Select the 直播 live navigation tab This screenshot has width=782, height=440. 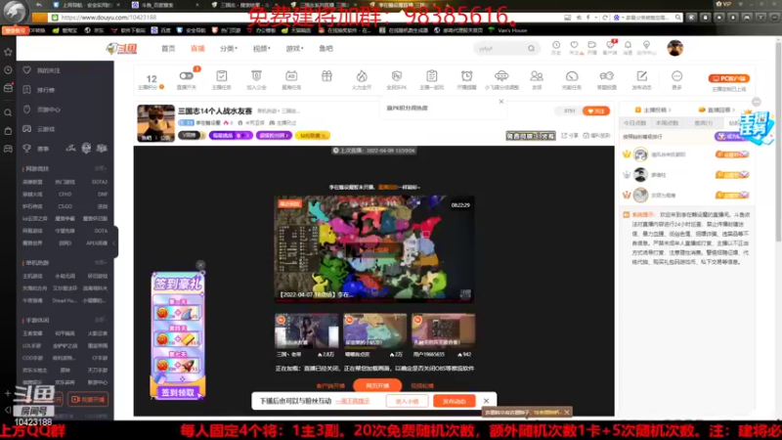(x=197, y=48)
